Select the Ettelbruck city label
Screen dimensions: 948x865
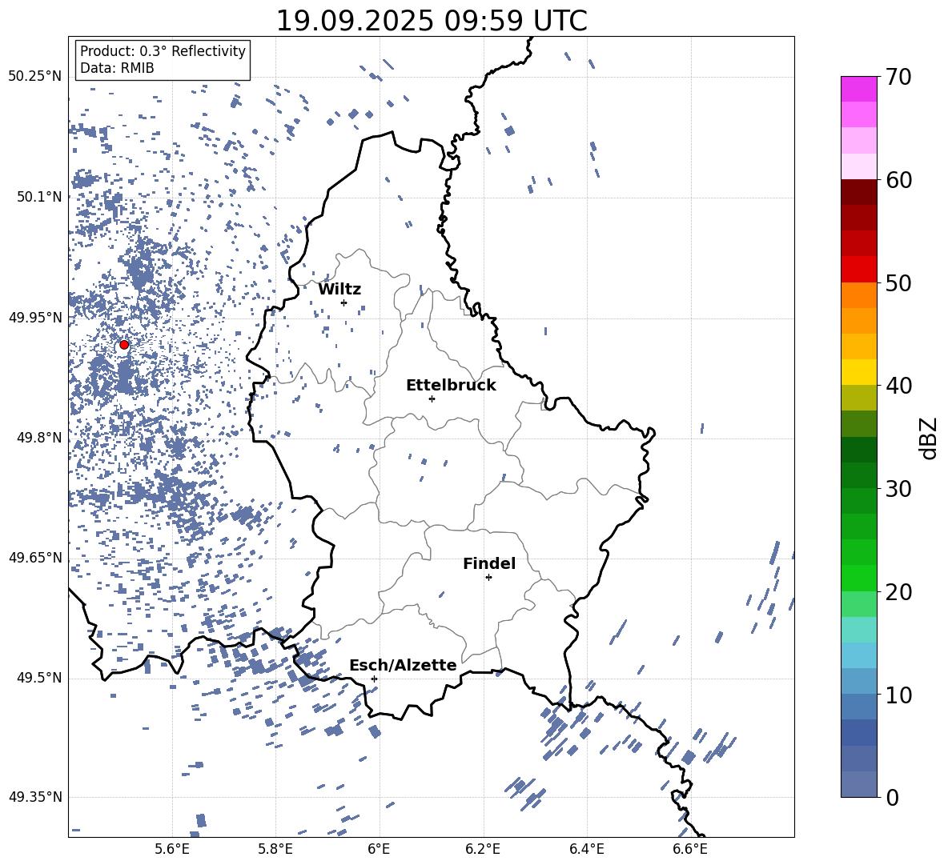(x=451, y=385)
